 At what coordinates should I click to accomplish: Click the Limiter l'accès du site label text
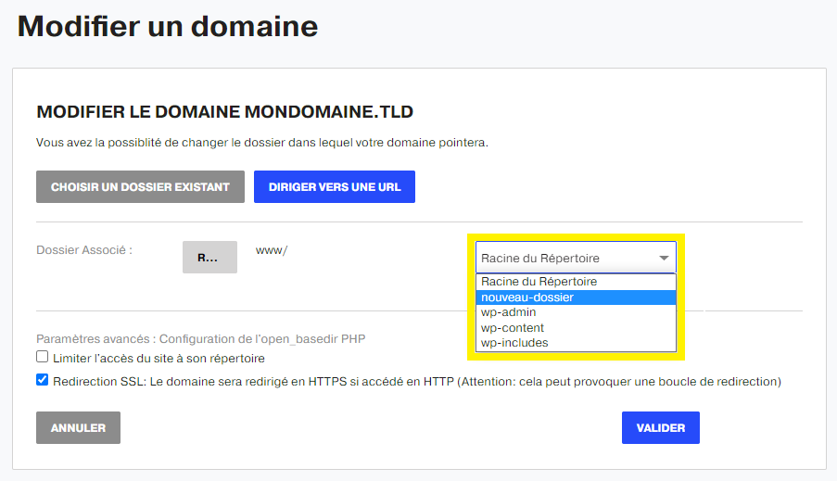point(159,359)
